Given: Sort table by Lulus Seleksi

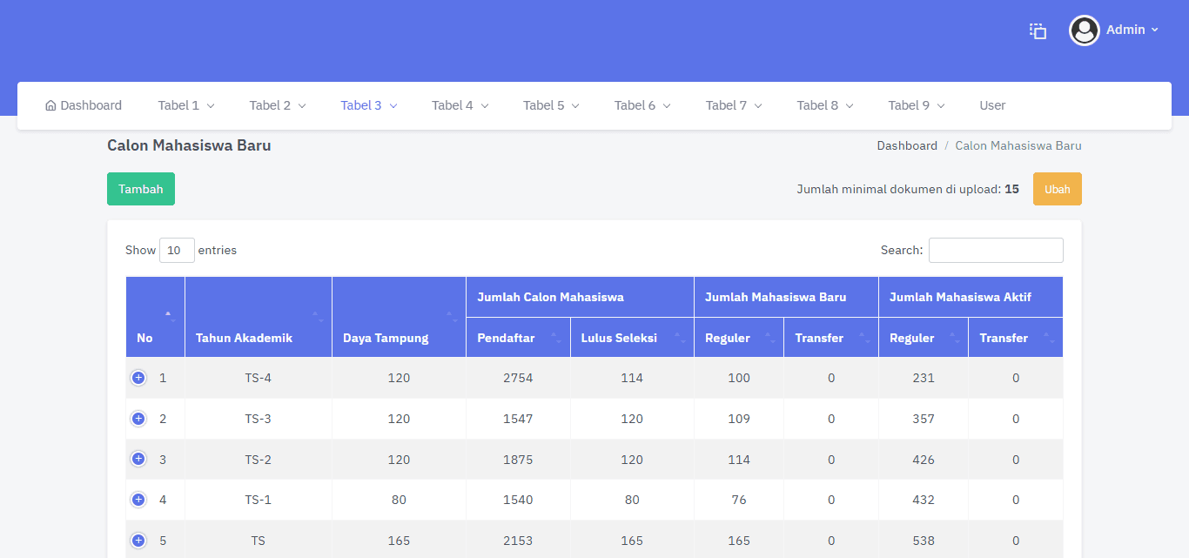Looking at the screenshot, I should [632, 338].
